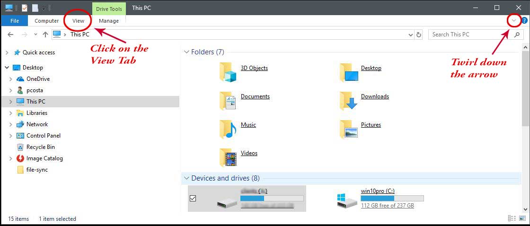Select Recycle Bin in the sidebar

tap(41, 148)
